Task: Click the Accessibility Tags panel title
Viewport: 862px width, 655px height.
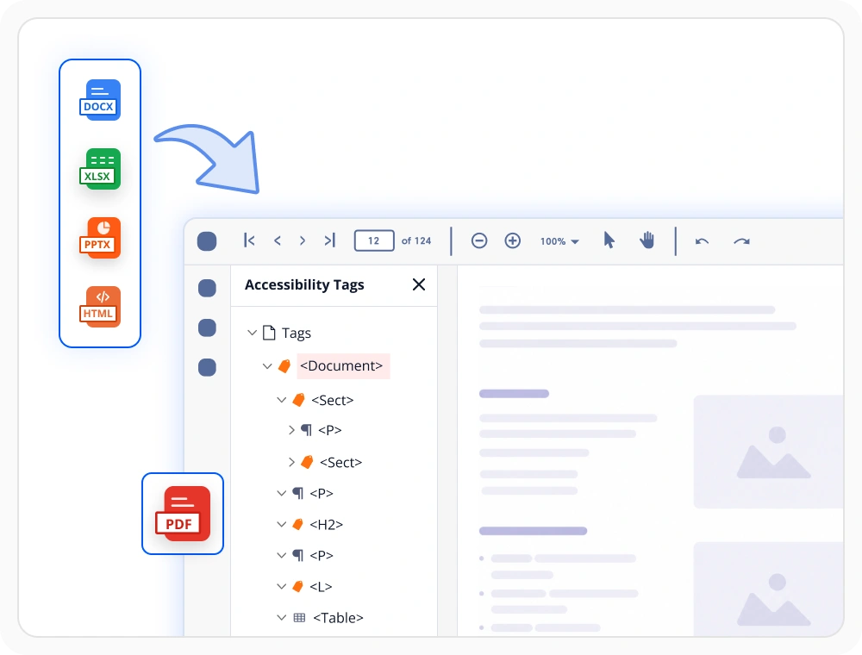Action: 304,284
